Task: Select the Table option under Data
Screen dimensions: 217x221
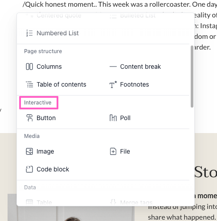Action: pos(44,202)
